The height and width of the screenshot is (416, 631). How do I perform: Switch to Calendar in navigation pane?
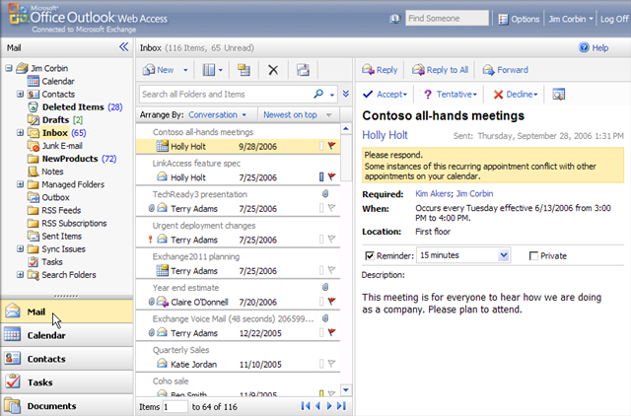coord(67,334)
